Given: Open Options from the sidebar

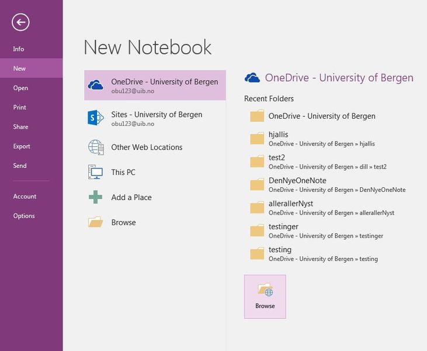Looking at the screenshot, I should tap(32, 216).
